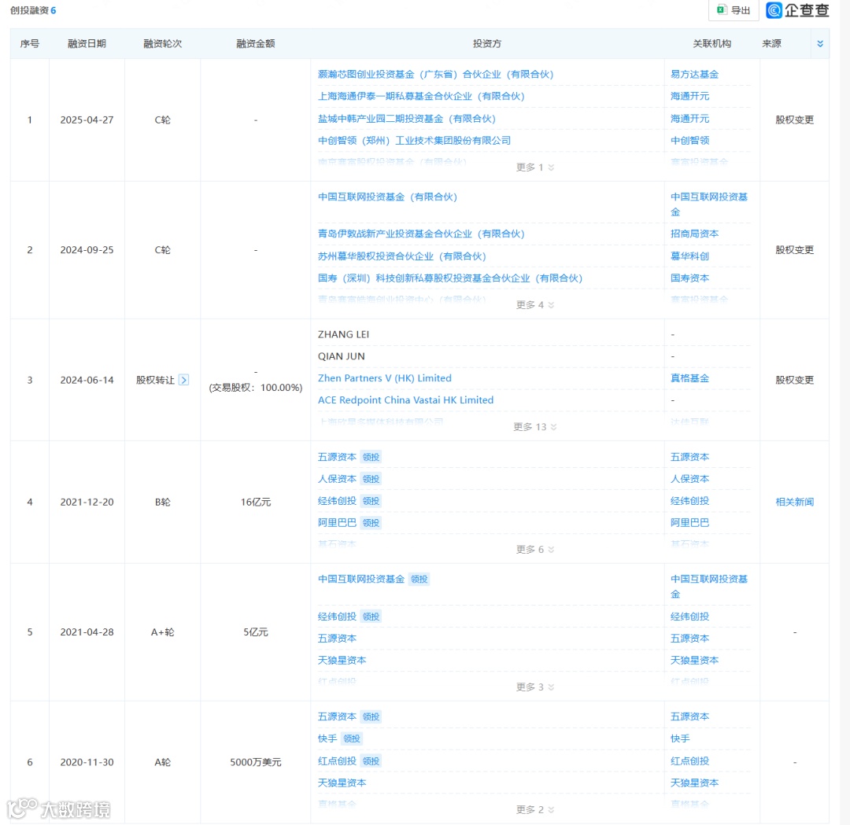850x825 pixels.
Task: Open 中国互联网投资基金 investor in A+轮 row
Action: pyautogui.click(x=361, y=579)
